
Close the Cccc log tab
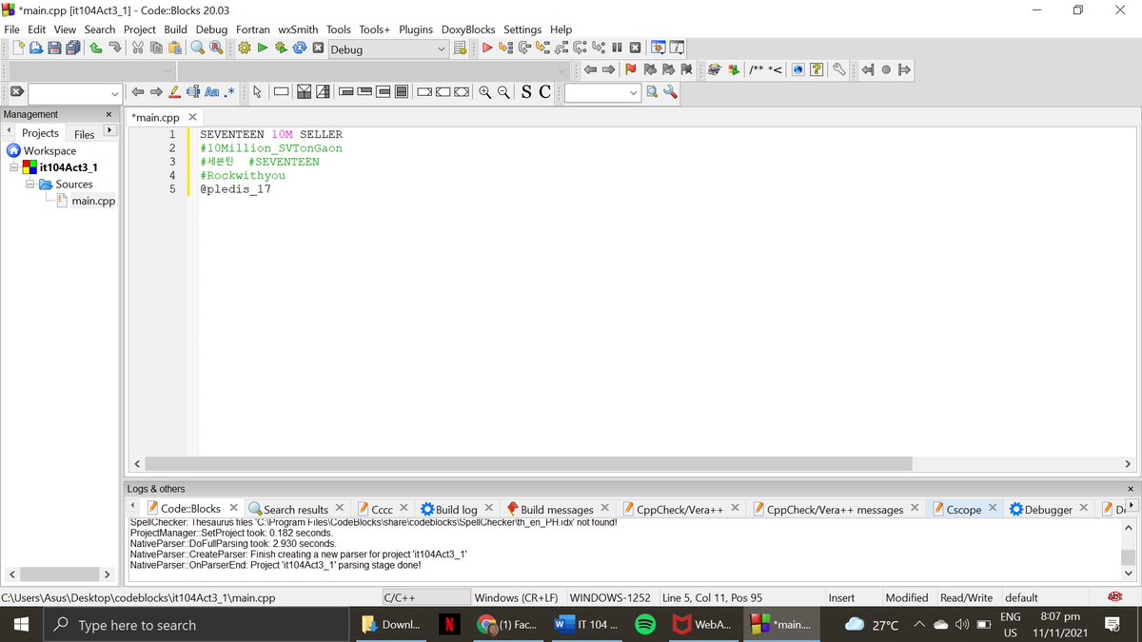[x=404, y=508]
